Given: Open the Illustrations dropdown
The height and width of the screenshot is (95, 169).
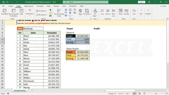Looking at the screenshot, I should [x=30, y=12].
